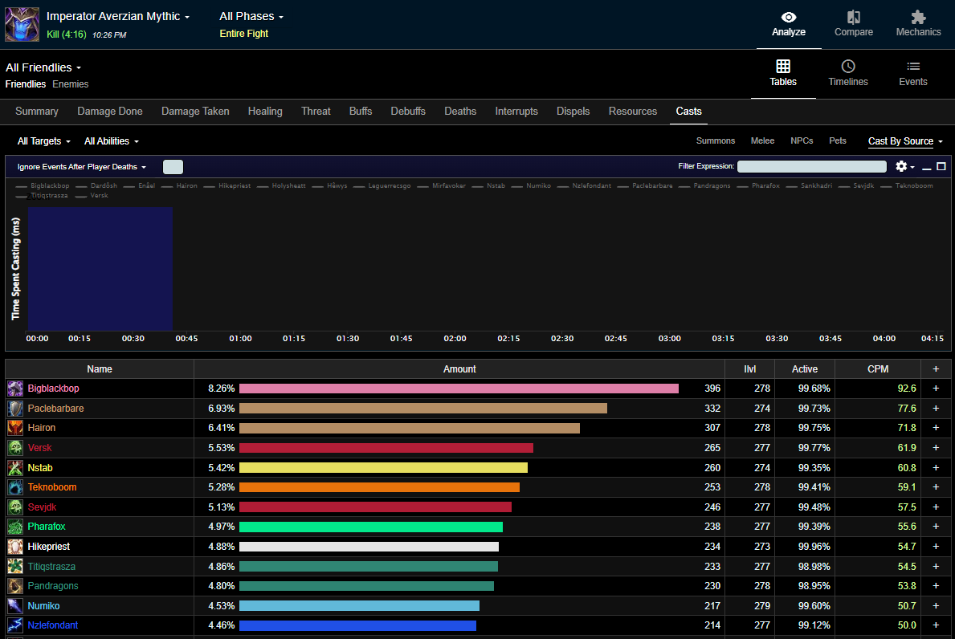
Task: Click the Enemies link
Action: click(71, 84)
